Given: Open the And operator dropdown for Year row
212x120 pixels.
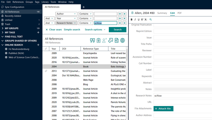Looking at the screenshot, I should 49,18.
